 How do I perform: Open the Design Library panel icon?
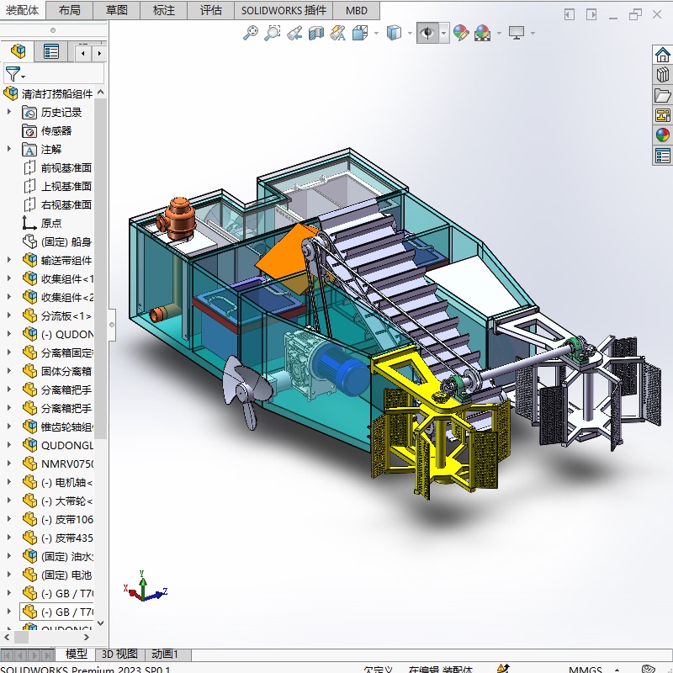pos(662,74)
